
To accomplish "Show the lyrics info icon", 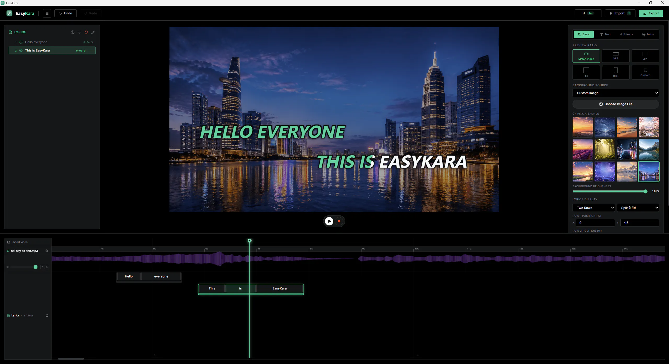I will click(x=73, y=32).
